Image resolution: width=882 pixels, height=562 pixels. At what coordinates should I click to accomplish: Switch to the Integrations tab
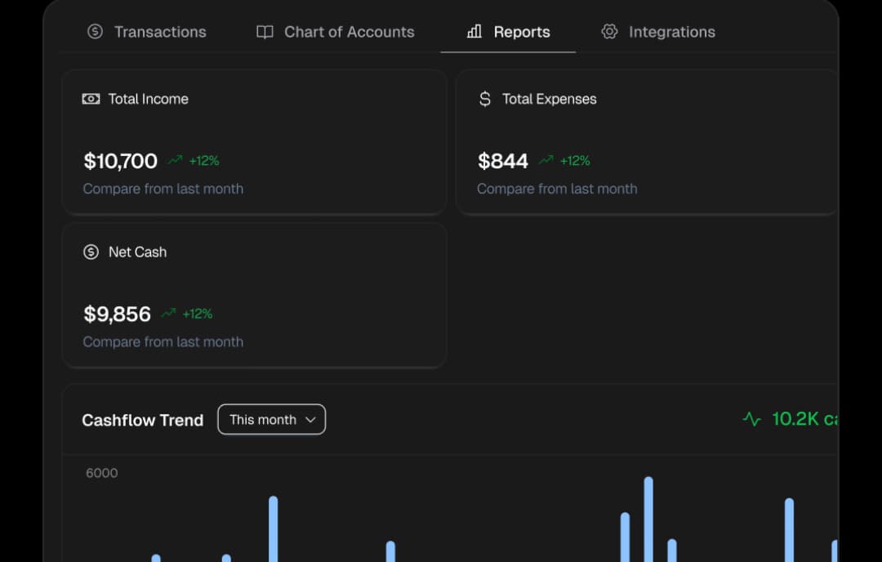pyautogui.click(x=658, y=32)
